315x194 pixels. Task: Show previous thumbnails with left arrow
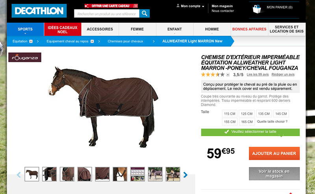tap(19, 175)
